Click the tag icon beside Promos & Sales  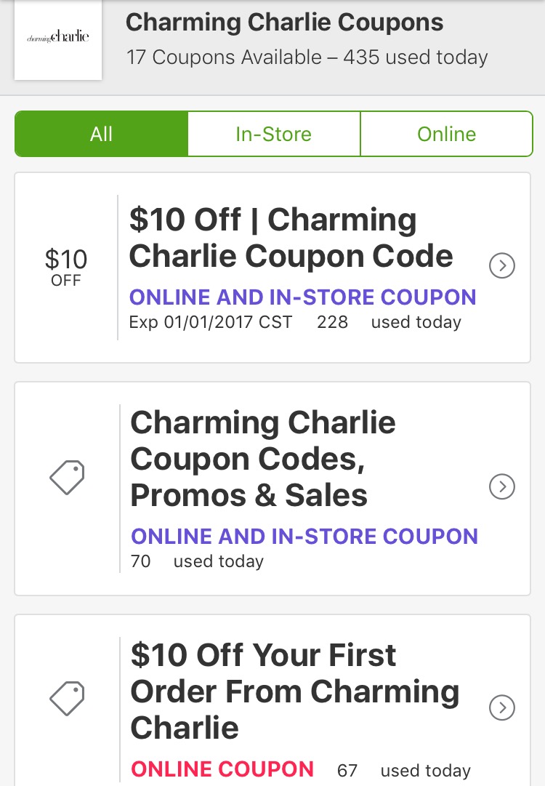coord(67,477)
